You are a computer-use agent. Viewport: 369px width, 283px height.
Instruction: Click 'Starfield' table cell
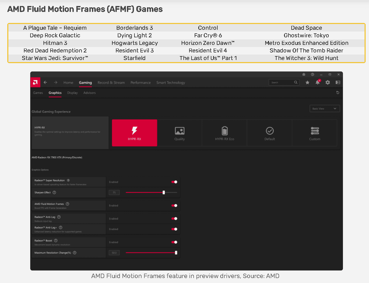click(x=134, y=58)
